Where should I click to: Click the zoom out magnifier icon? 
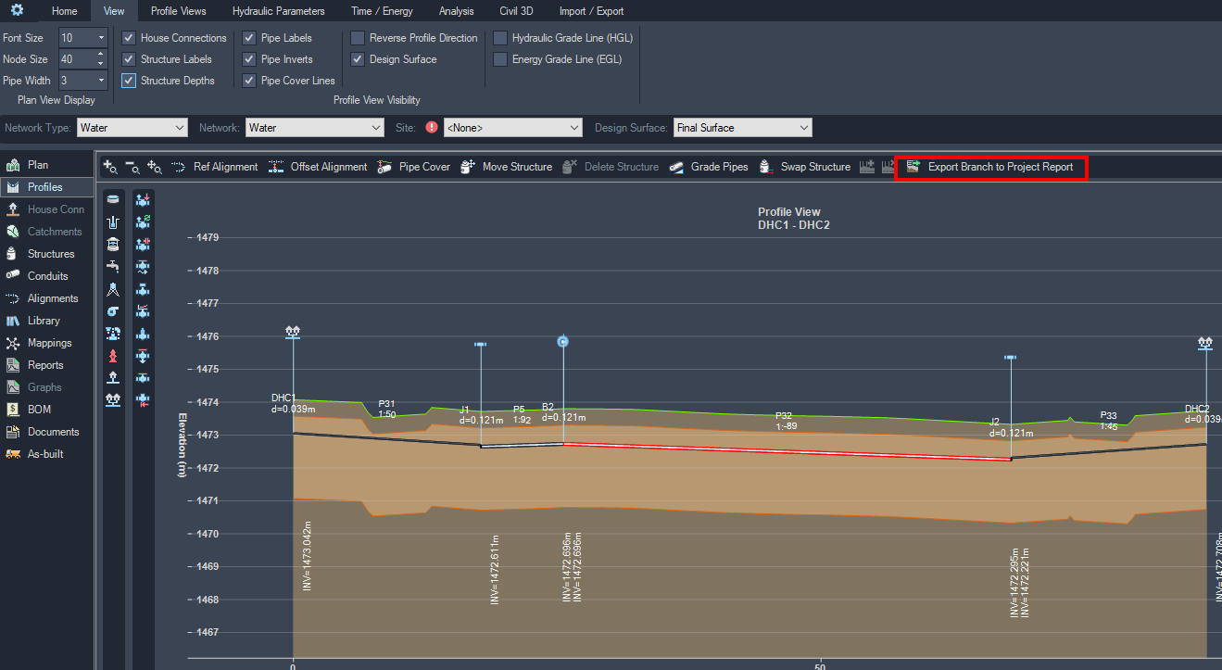132,167
